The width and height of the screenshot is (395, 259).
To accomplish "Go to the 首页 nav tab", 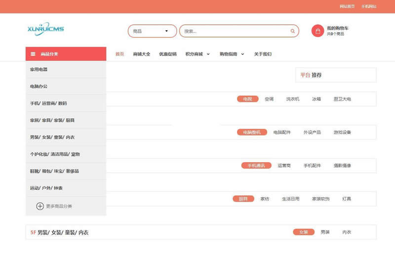I will tap(119, 54).
